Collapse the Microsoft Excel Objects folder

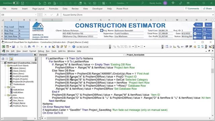[5, 66]
